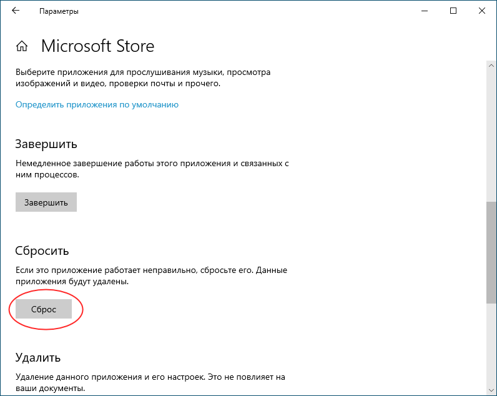
Task: Minimize the Параметры window
Action: click(x=425, y=11)
